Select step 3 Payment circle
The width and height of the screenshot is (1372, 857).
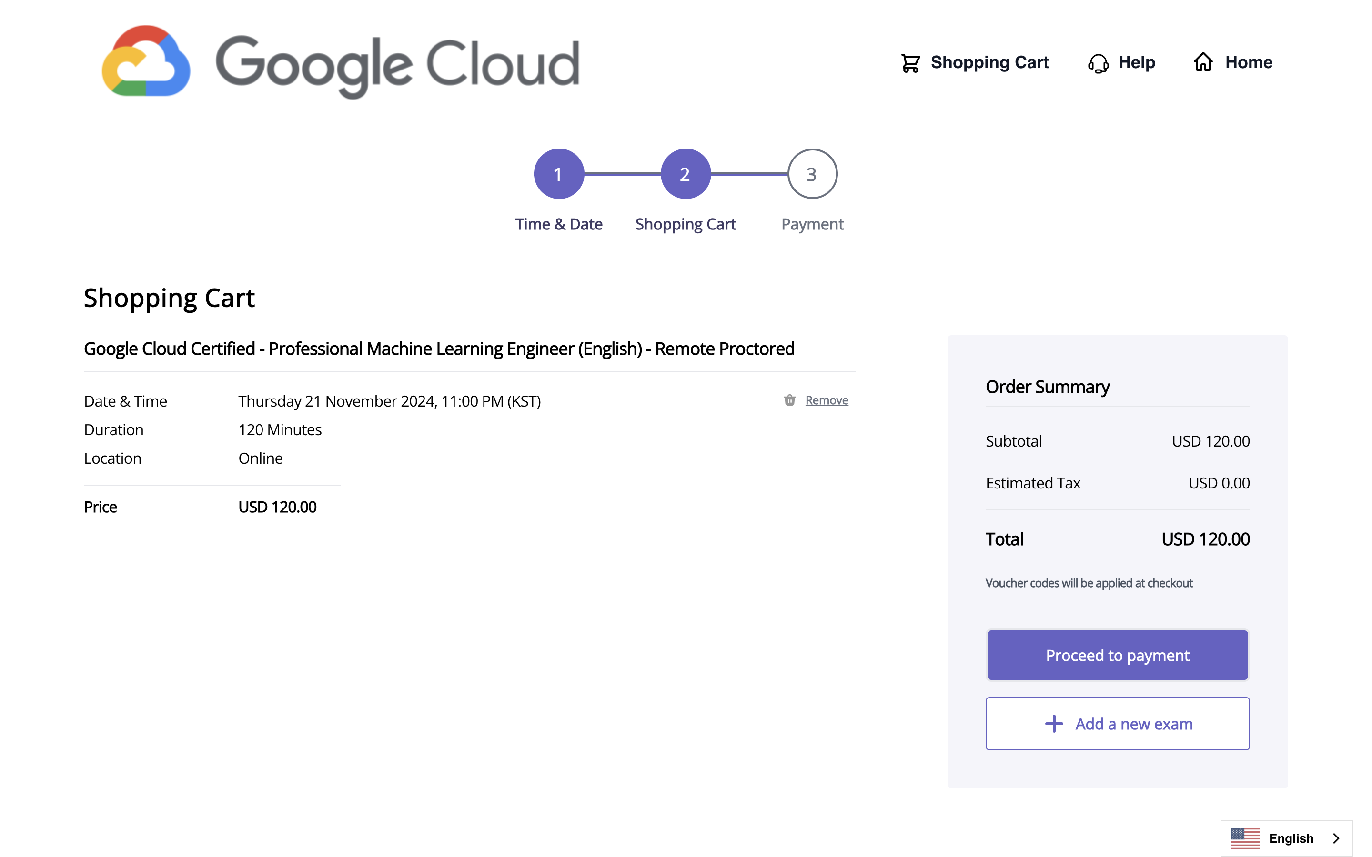[x=812, y=174]
